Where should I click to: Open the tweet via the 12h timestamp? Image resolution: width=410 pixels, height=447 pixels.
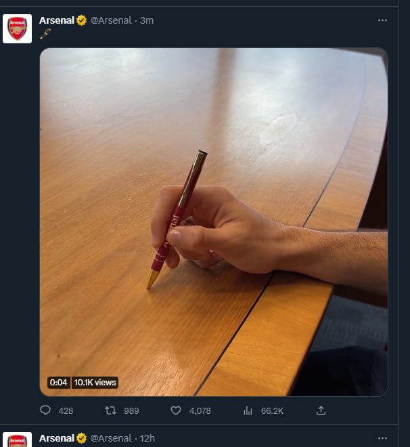147,438
